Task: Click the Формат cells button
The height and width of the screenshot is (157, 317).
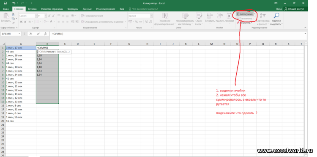Action: click(230, 19)
